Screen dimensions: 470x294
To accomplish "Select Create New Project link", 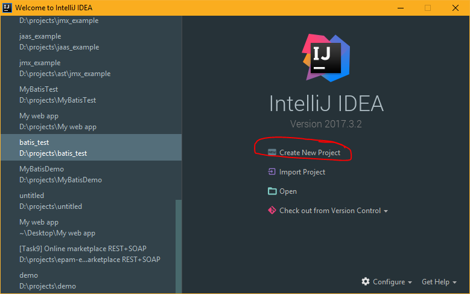I will pos(310,153).
